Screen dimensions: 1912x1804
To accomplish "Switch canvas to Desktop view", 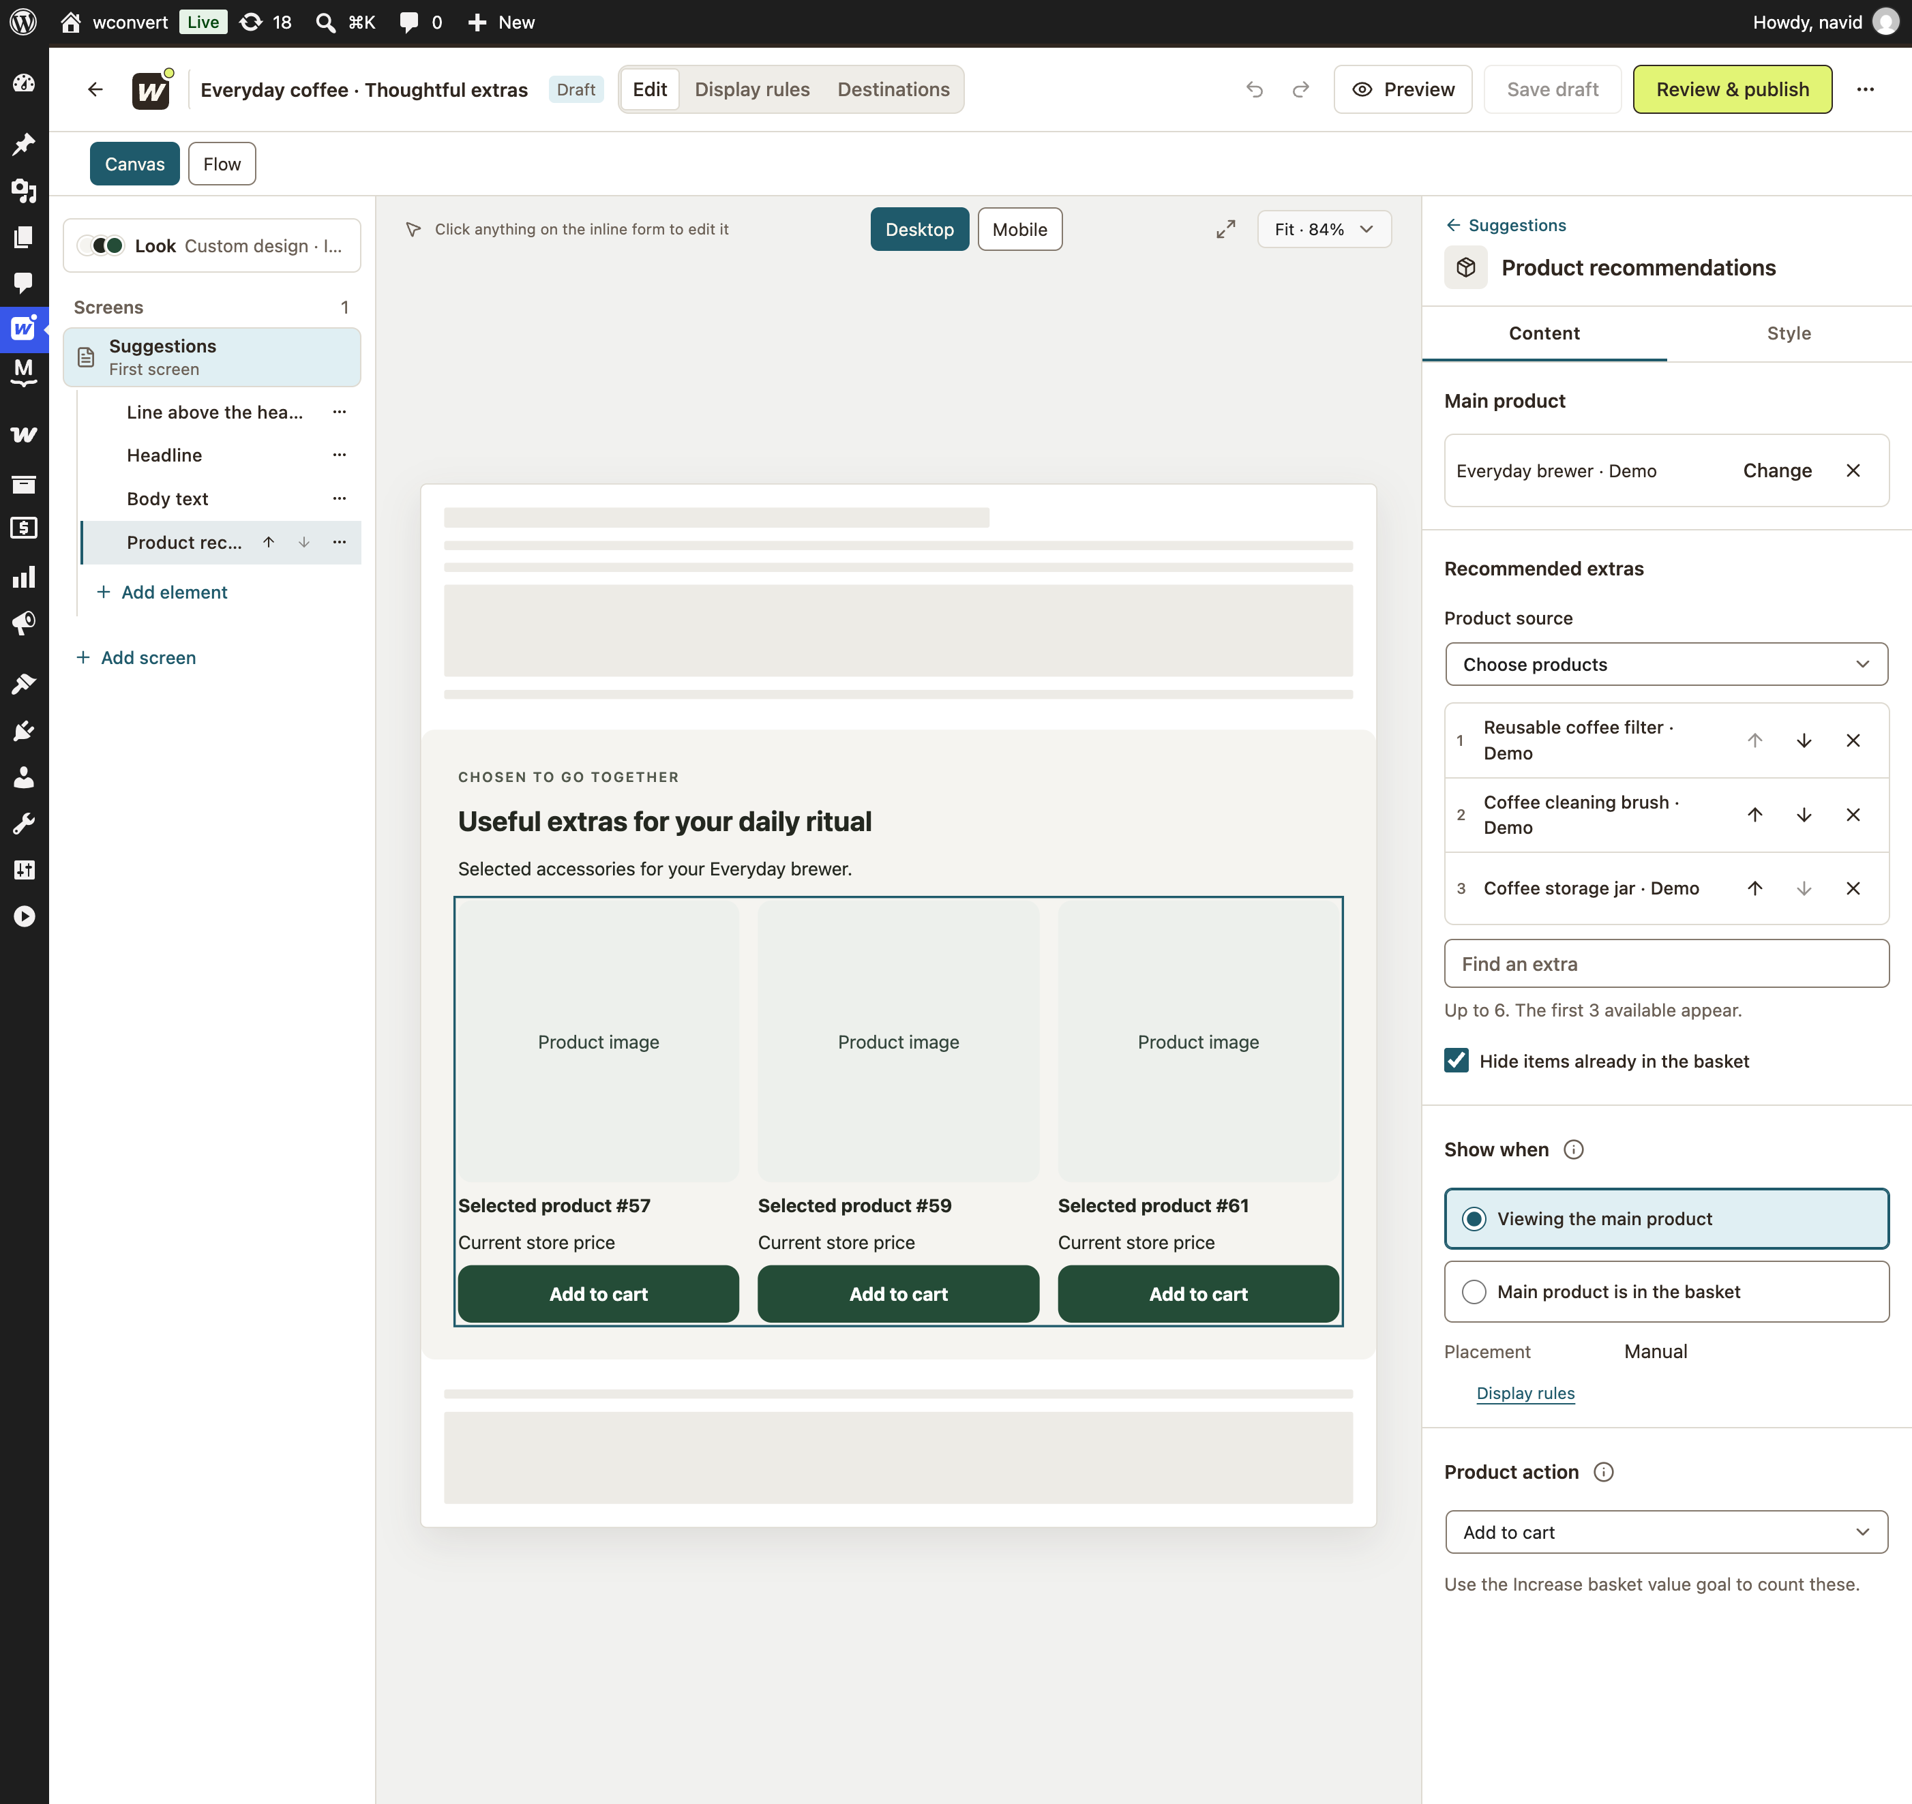I will click(x=918, y=229).
